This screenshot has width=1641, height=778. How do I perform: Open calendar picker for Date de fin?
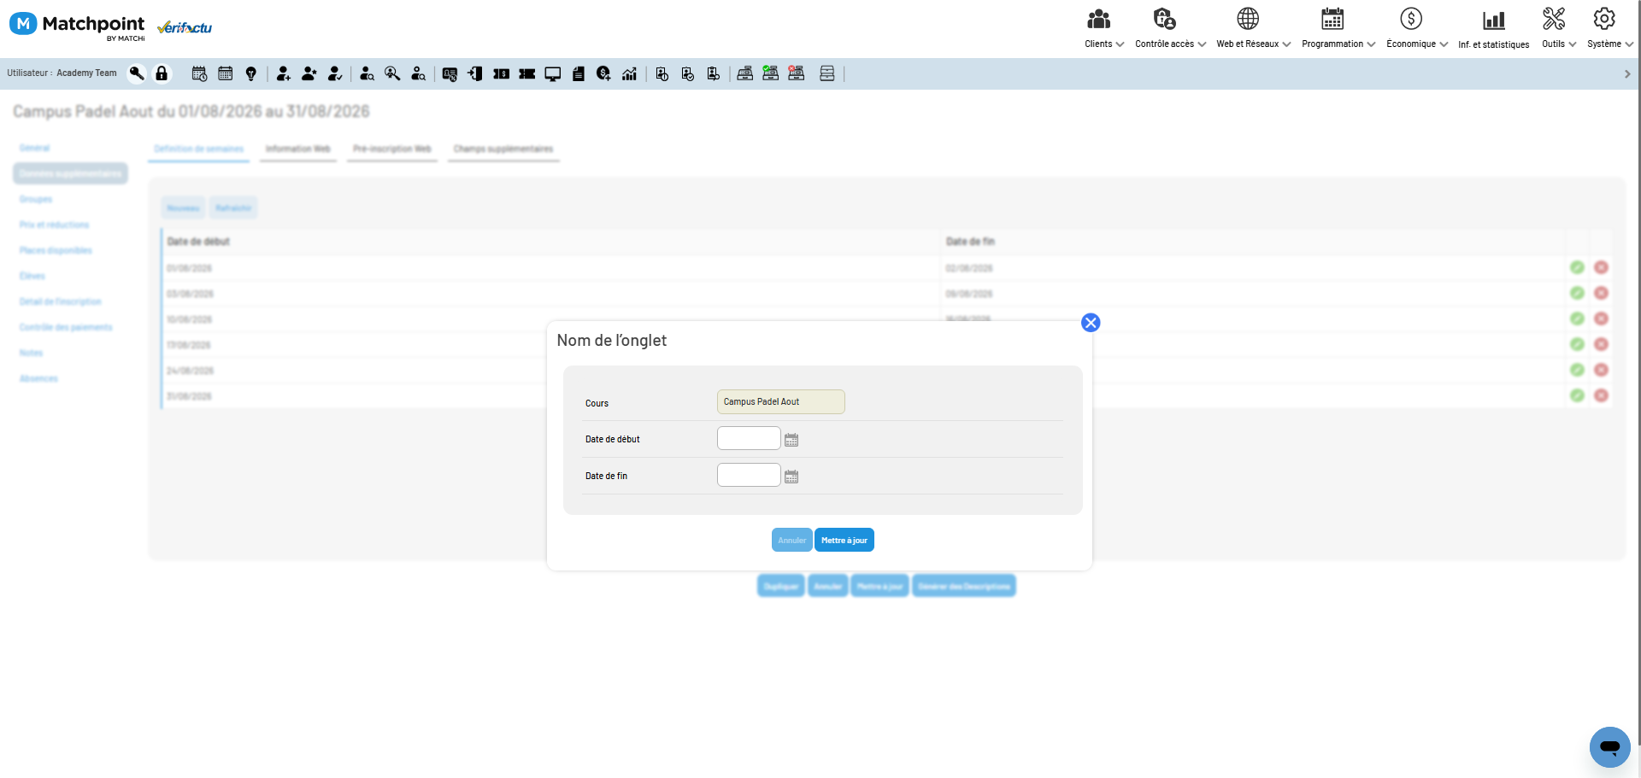(791, 477)
